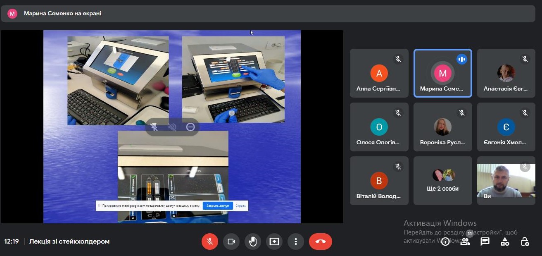542x256 pixels.
Task: Open more options three-dot menu
Action: coord(296,242)
